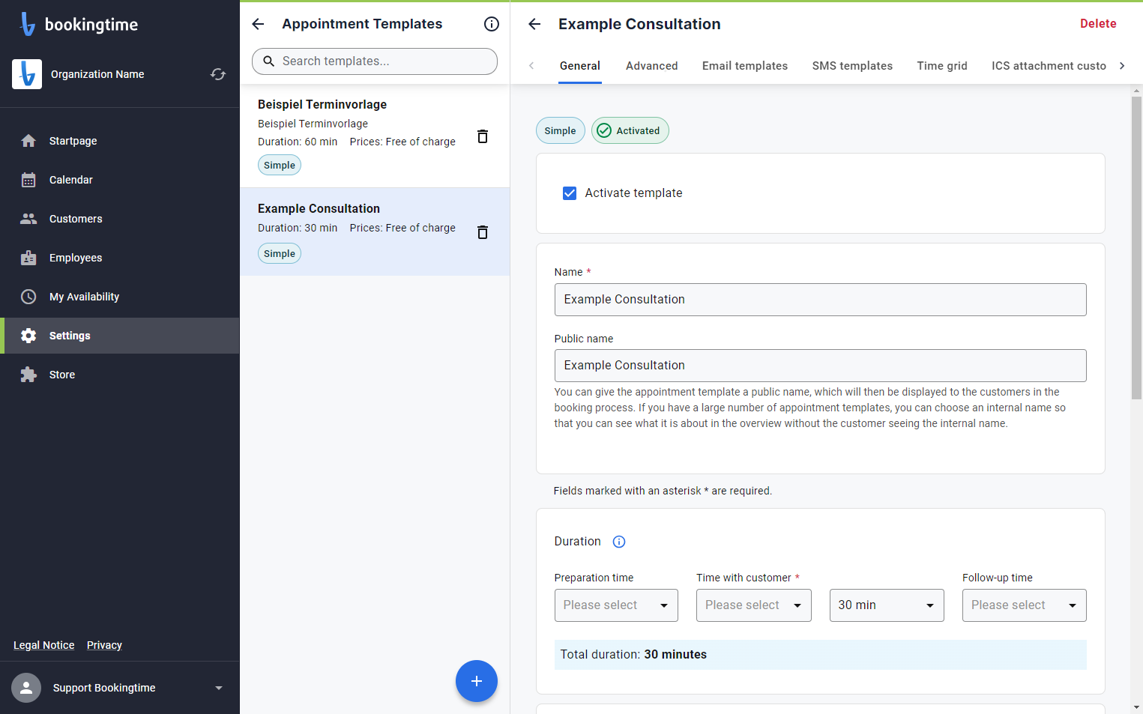Click the vertical scrollbar thumb

(1136, 247)
